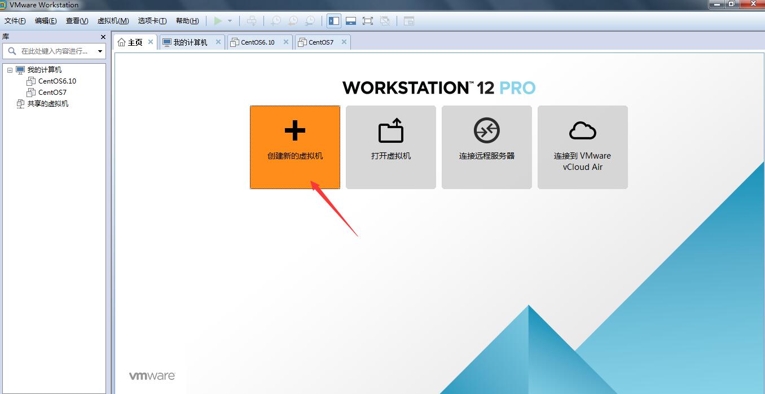Open the 编辑(E) menu
This screenshot has height=394, width=765.
coord(46,21)
